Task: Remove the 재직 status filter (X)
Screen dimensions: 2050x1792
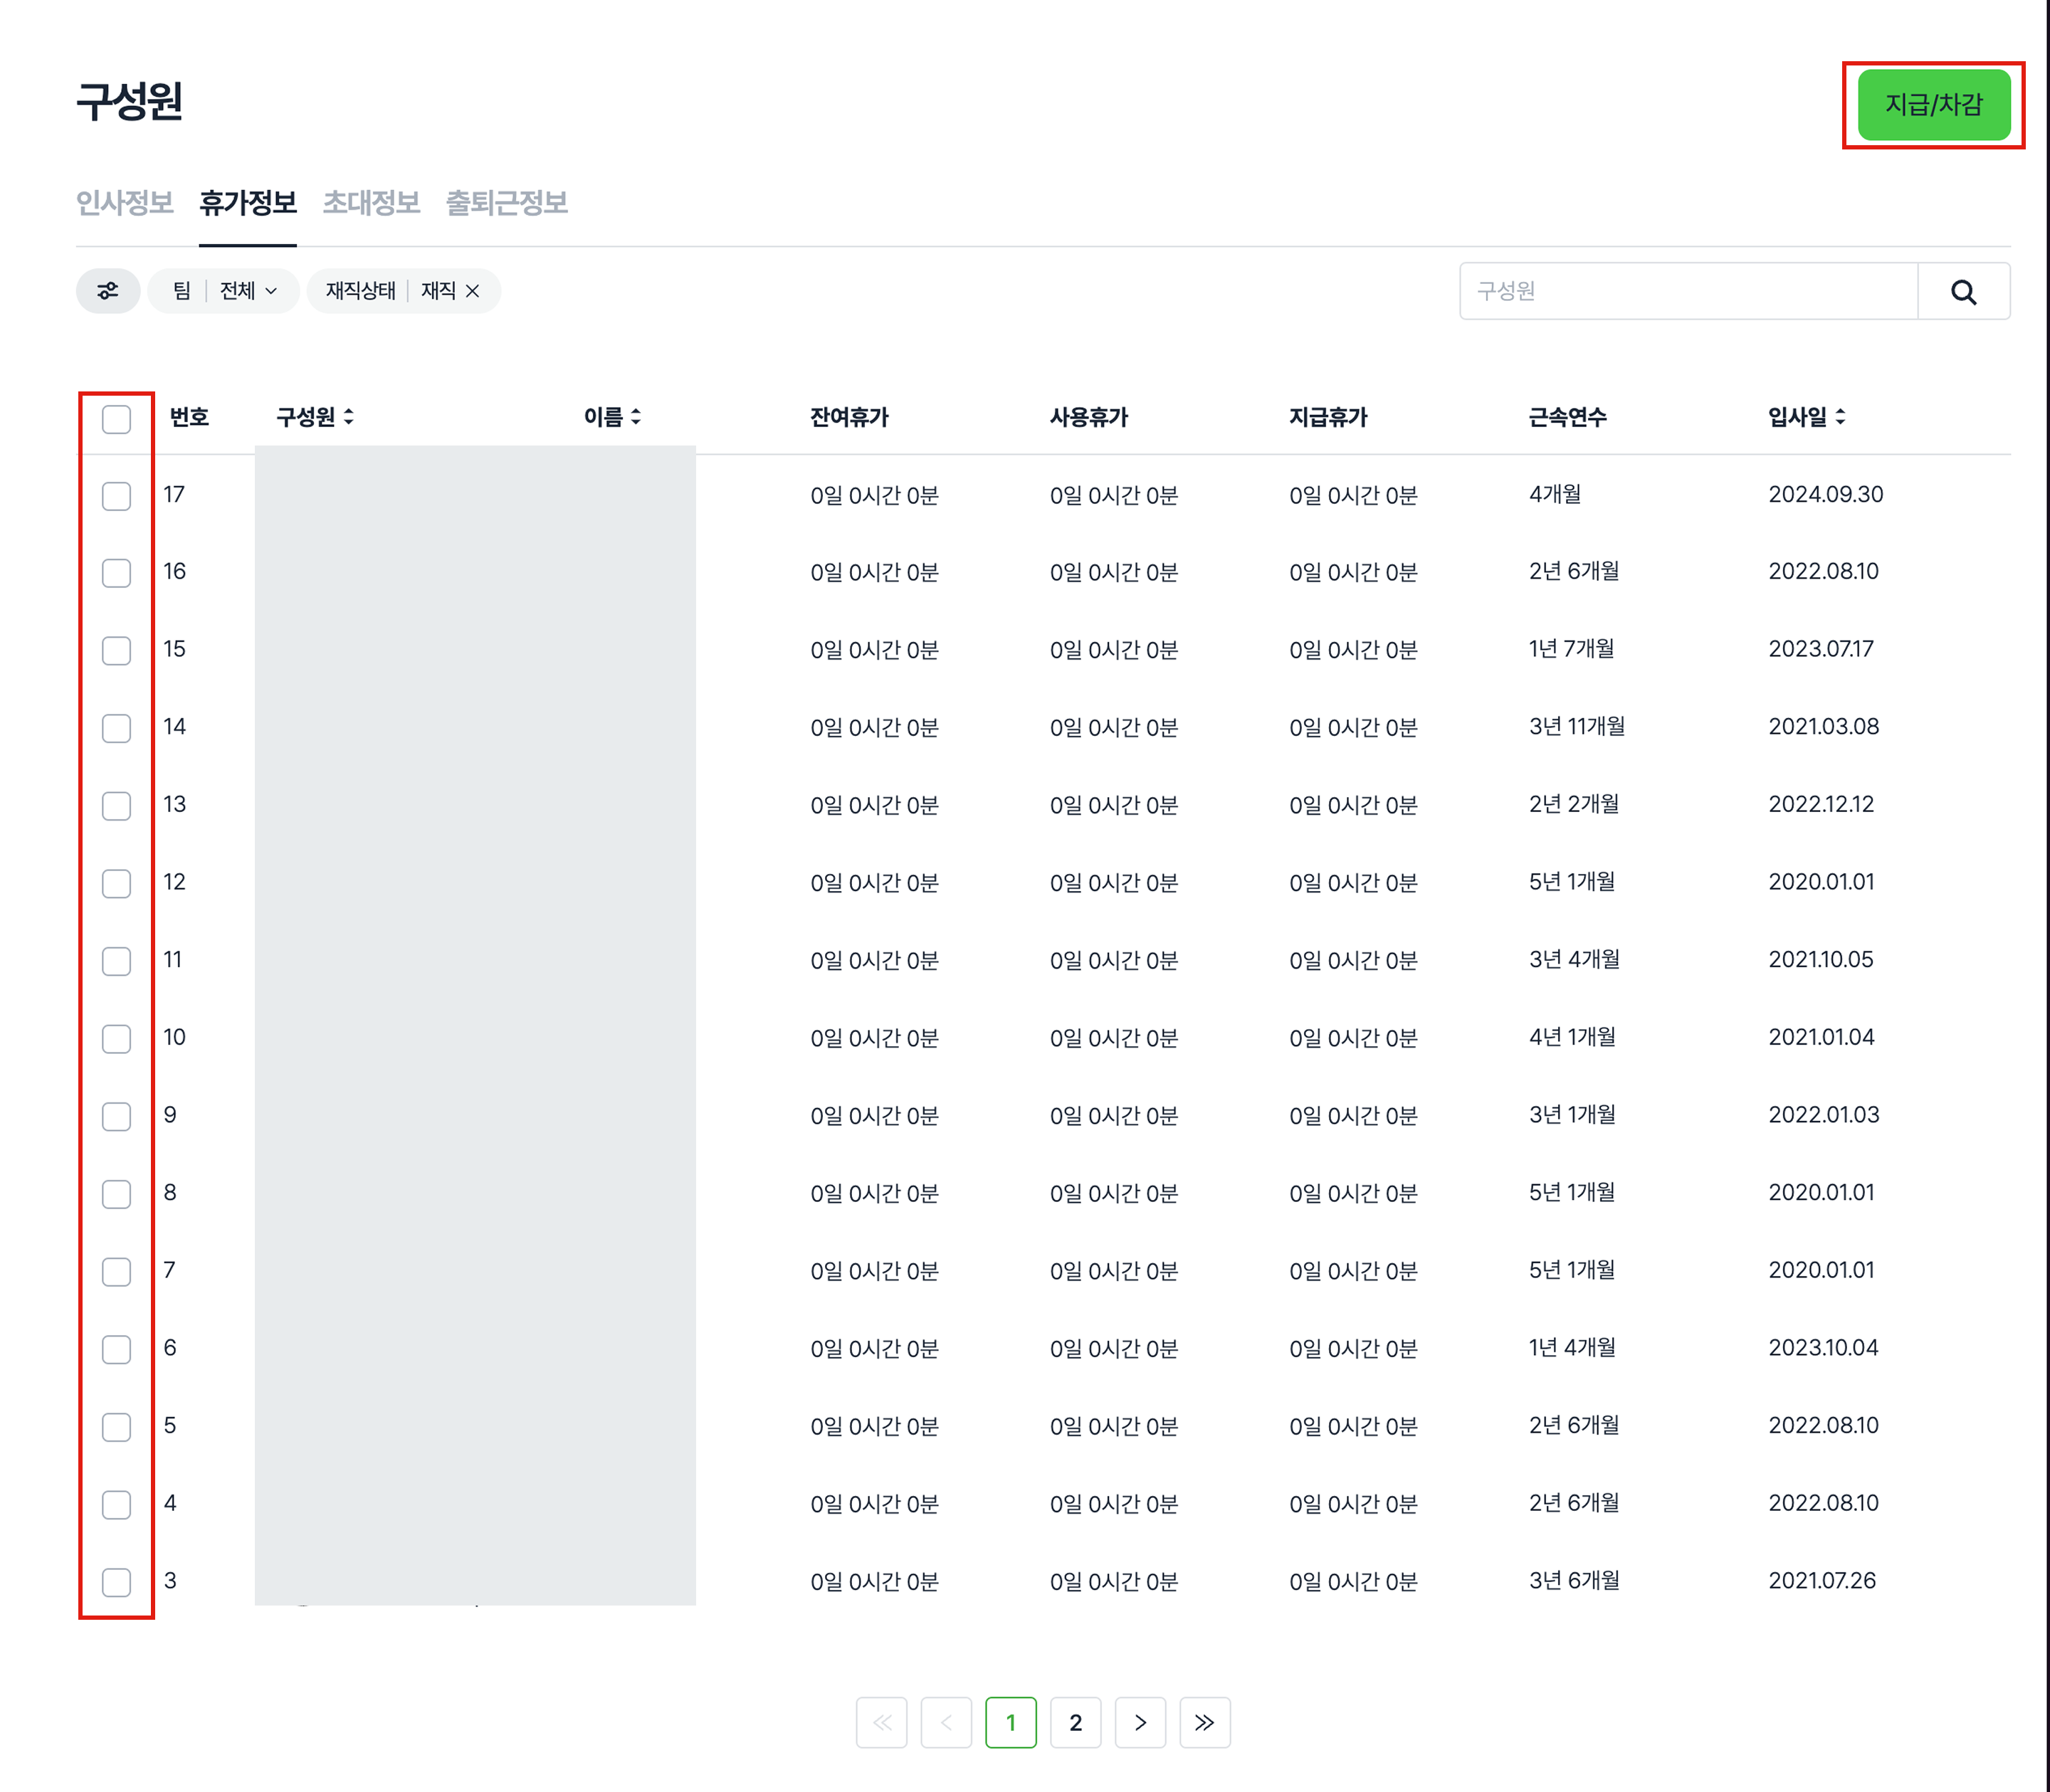Action: coord(473,291)
